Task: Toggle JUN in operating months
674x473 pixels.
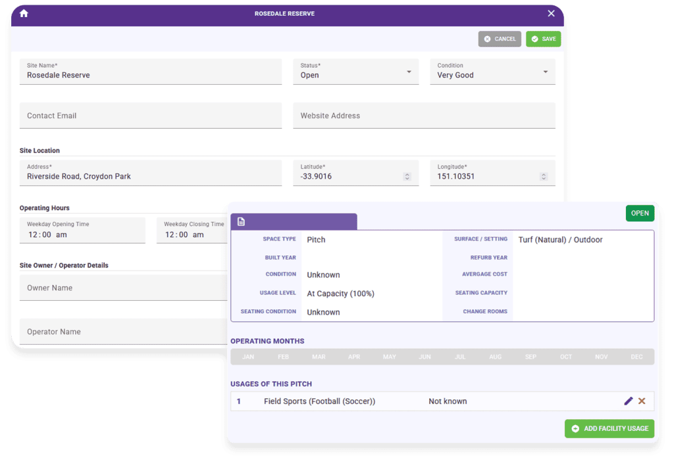Action: coord(425,357)
